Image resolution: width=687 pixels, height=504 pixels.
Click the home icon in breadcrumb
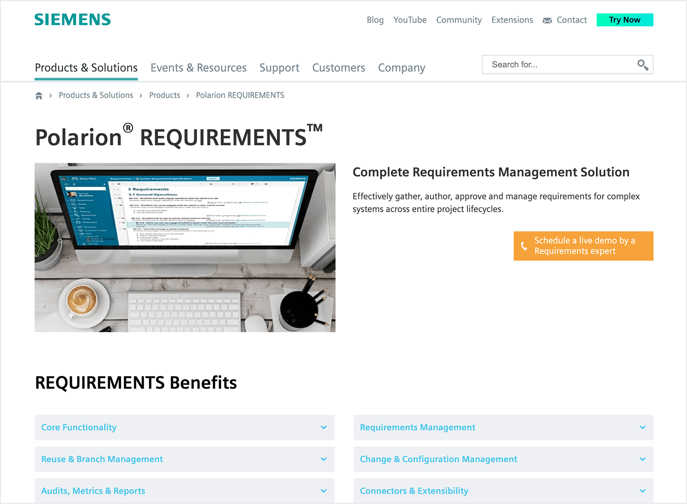(x=39, y=95)
